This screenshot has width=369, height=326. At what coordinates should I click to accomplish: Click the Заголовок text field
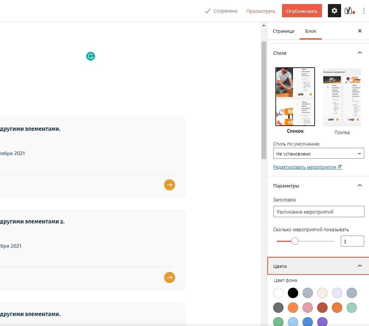pyautogui.click(x=319, y=212)
